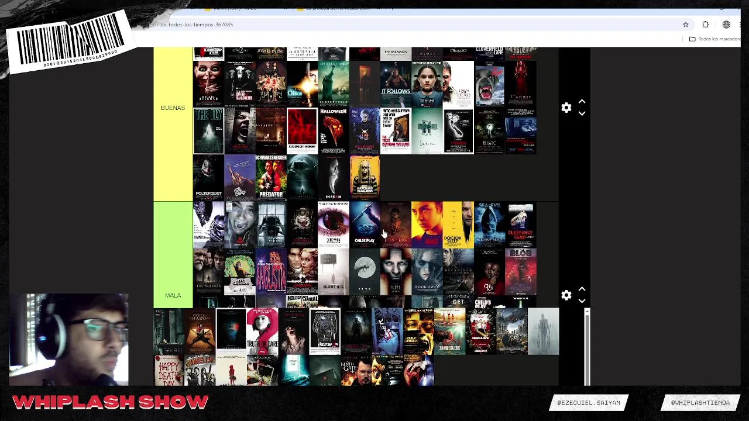Screen dimensions: 749x421
Task: Pick the Alien vs Predator poster
Action: tap(208, 225)
